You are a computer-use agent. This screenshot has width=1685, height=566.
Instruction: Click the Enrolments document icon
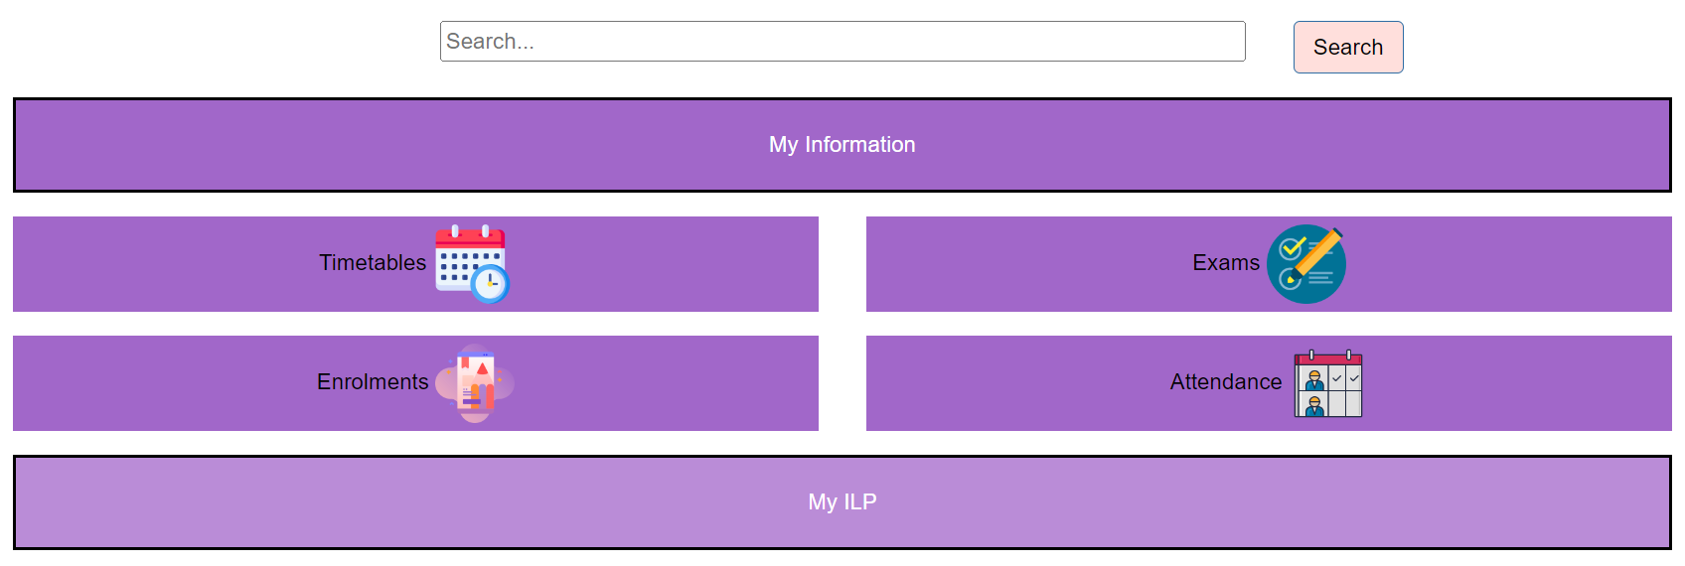coord(475,383)
